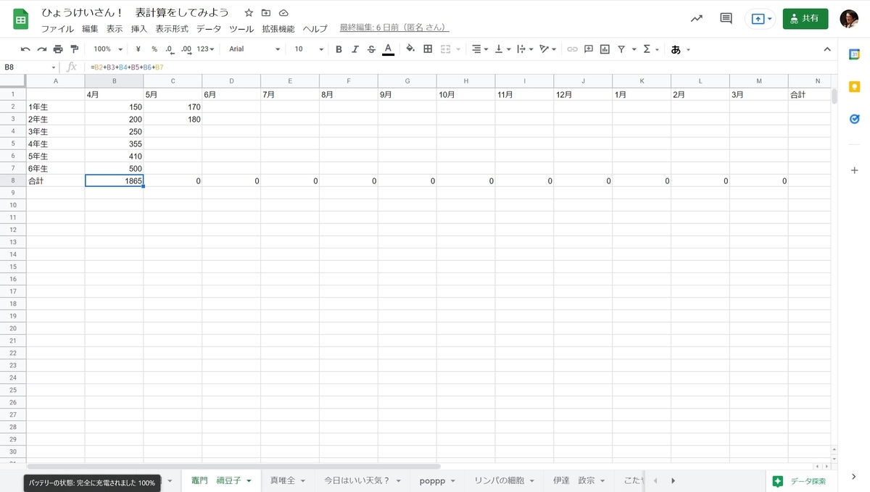Format selection as currency with the ¥ icon
This screenshot has height=492, width=870.
(x=138, y=49)
